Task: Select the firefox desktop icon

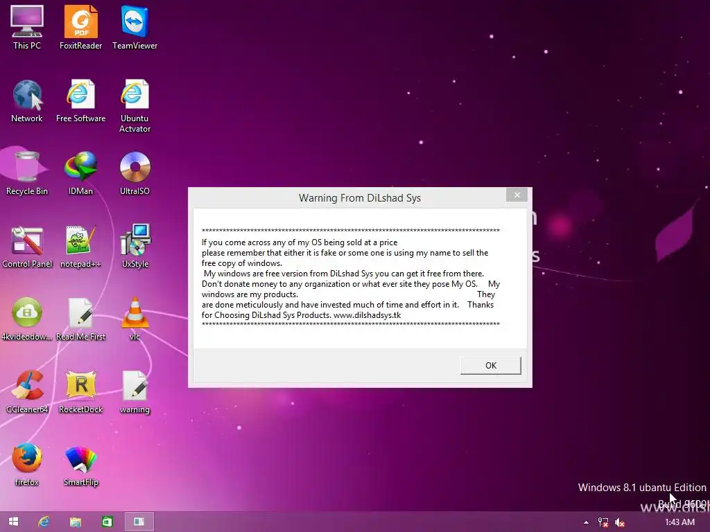Action: click(x=27, y=465)
